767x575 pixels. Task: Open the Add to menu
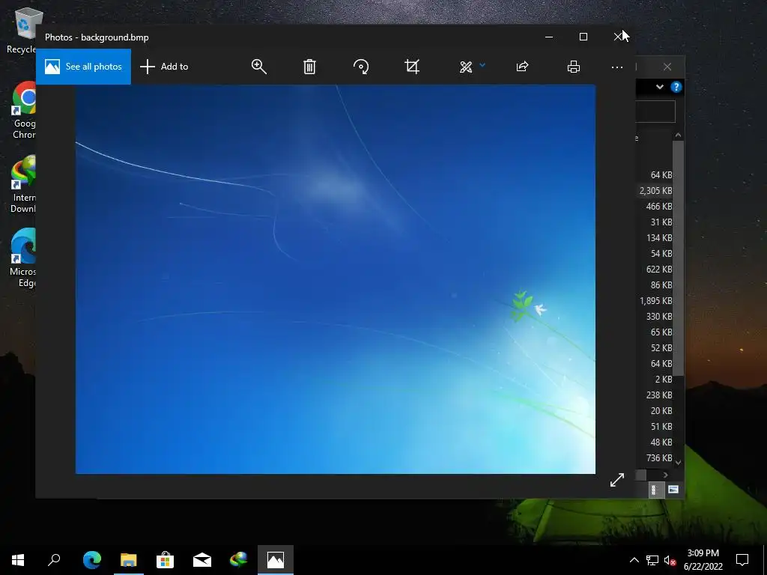pos(164,67)
